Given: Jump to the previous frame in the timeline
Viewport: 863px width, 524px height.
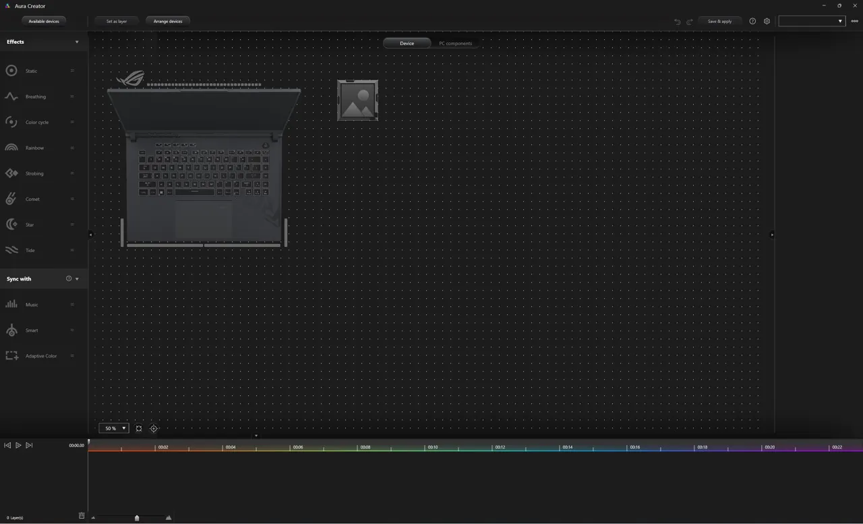Looking at the screenshot, I should pyautogui.click(x=7, y=445).
